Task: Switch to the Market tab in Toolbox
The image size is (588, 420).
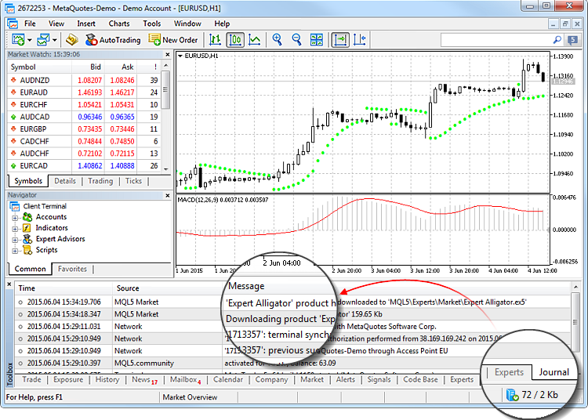Action: click(x=311, y=379)
